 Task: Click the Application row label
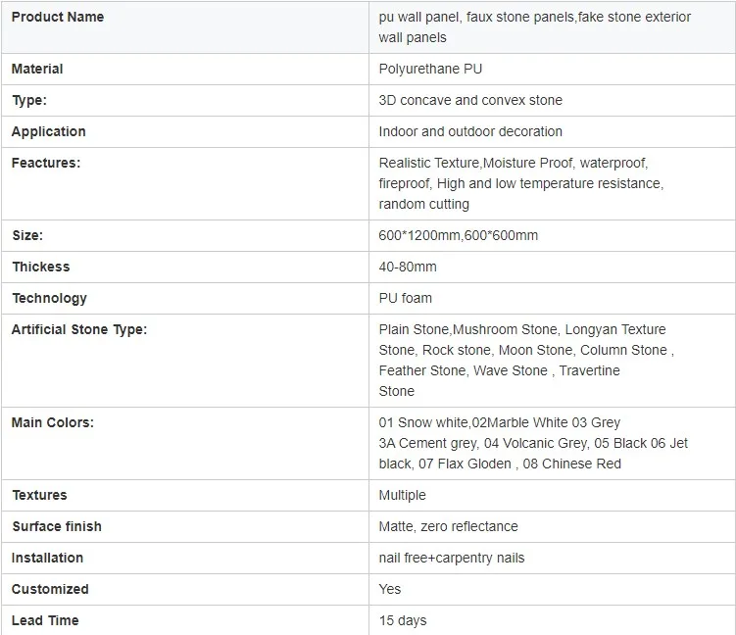49,131
